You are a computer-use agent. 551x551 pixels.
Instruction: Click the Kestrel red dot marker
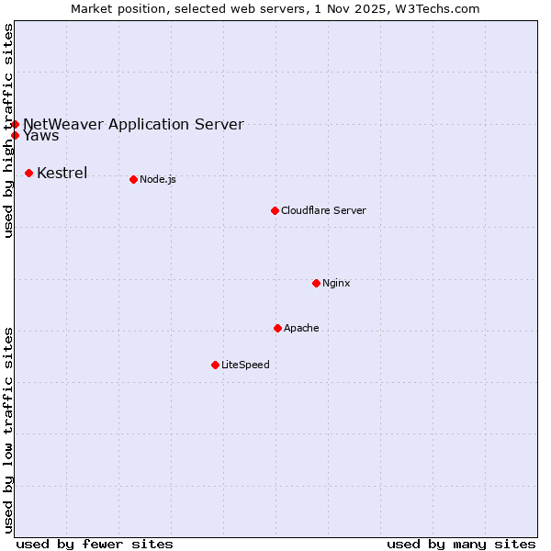pyautogui.click(x=28, y=173)
